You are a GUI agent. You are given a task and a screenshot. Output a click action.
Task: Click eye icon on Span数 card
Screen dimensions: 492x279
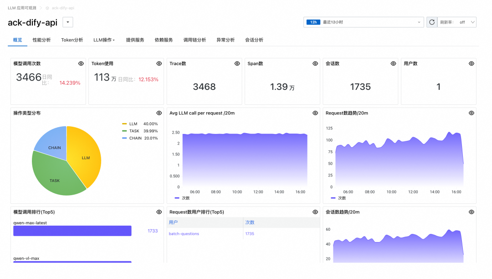[315, 64]
